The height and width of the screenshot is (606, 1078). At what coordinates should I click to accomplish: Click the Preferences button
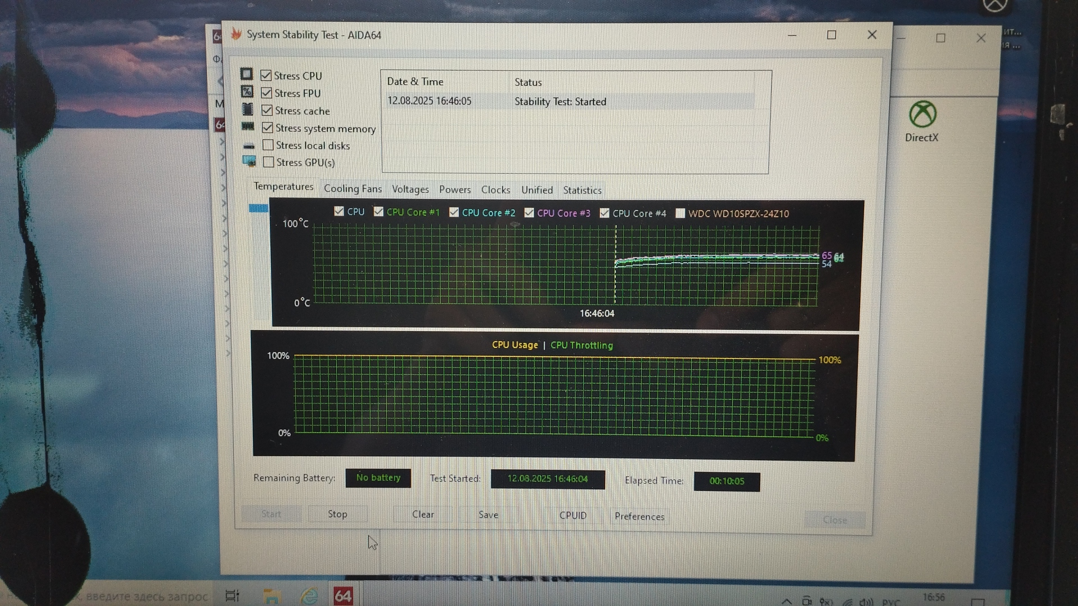tap(639, 516)
